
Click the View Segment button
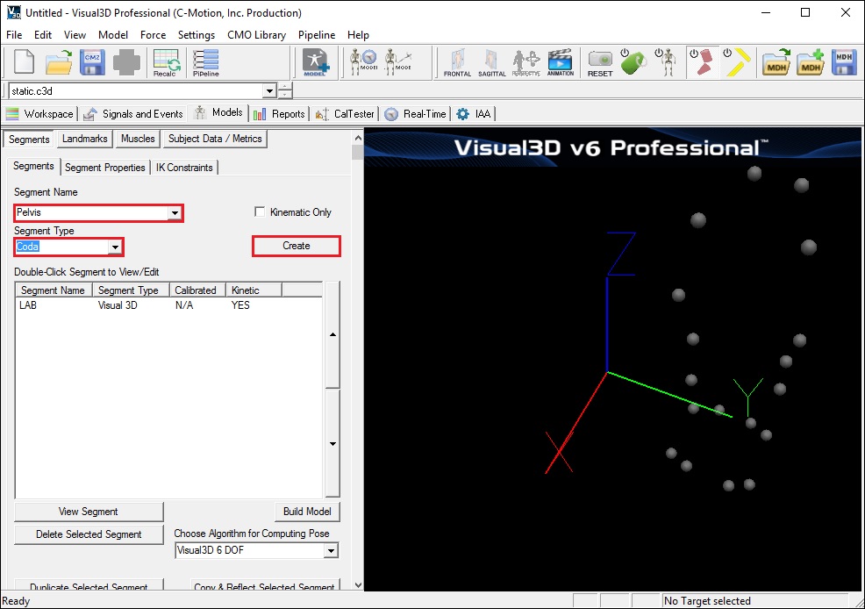[89, 512]
